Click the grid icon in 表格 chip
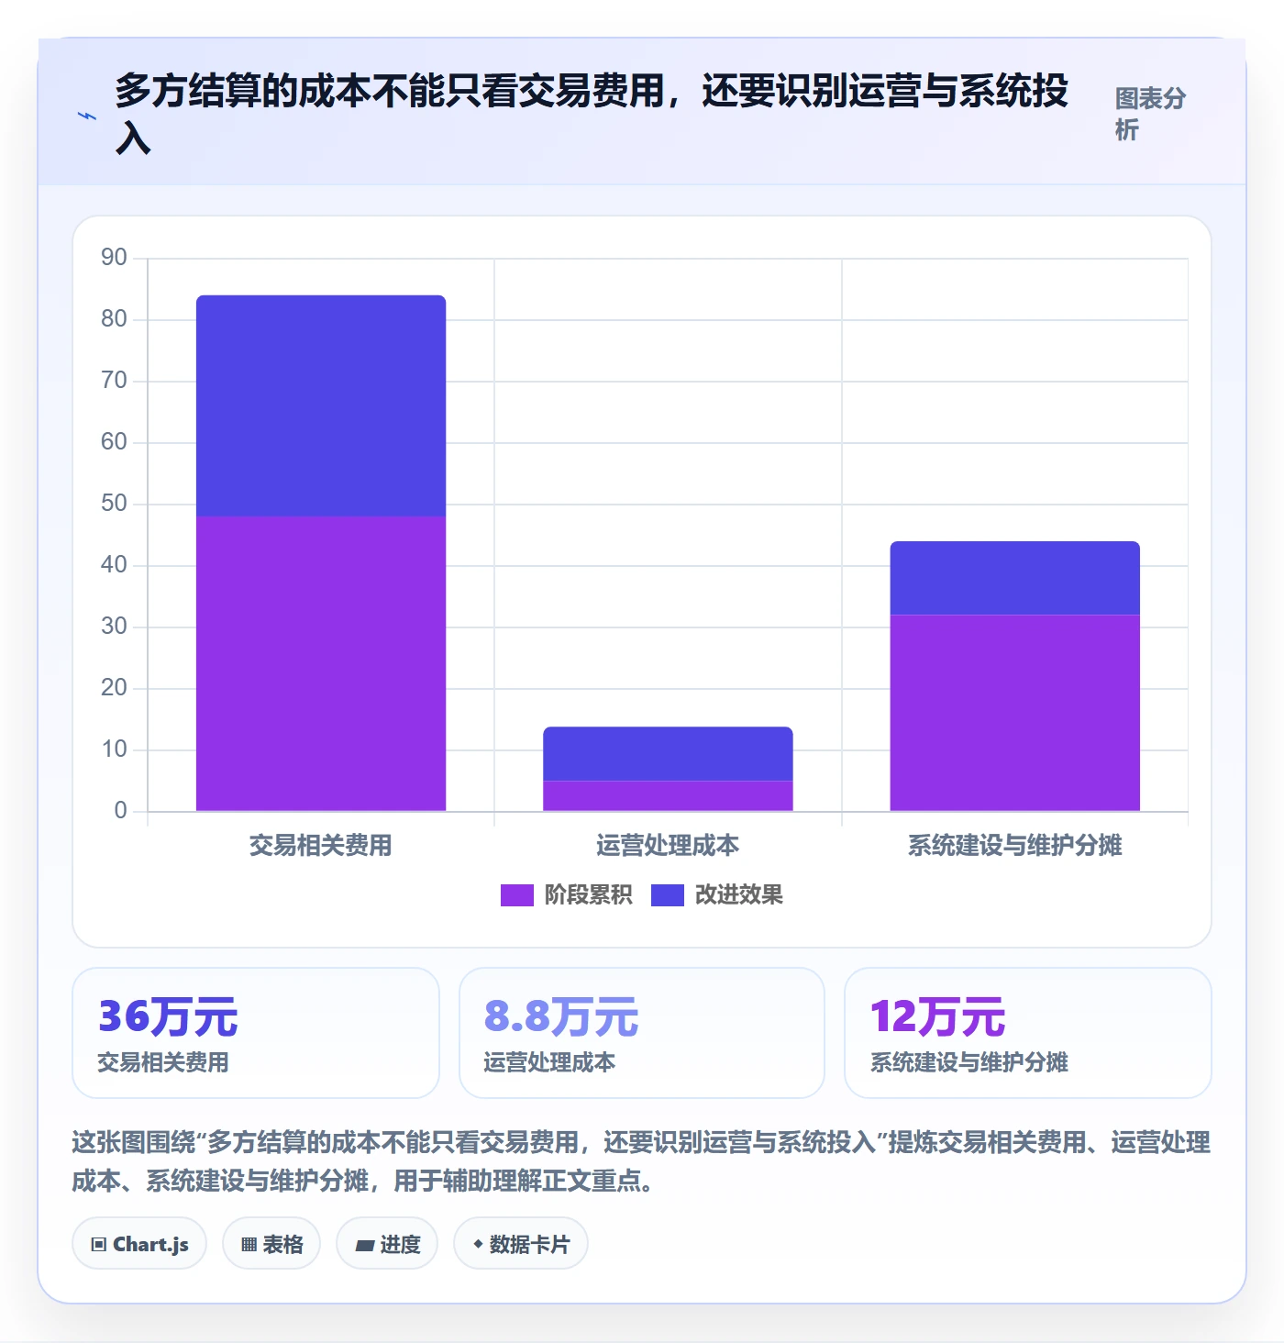The image size is (1284, 1343). [249, 1245]
